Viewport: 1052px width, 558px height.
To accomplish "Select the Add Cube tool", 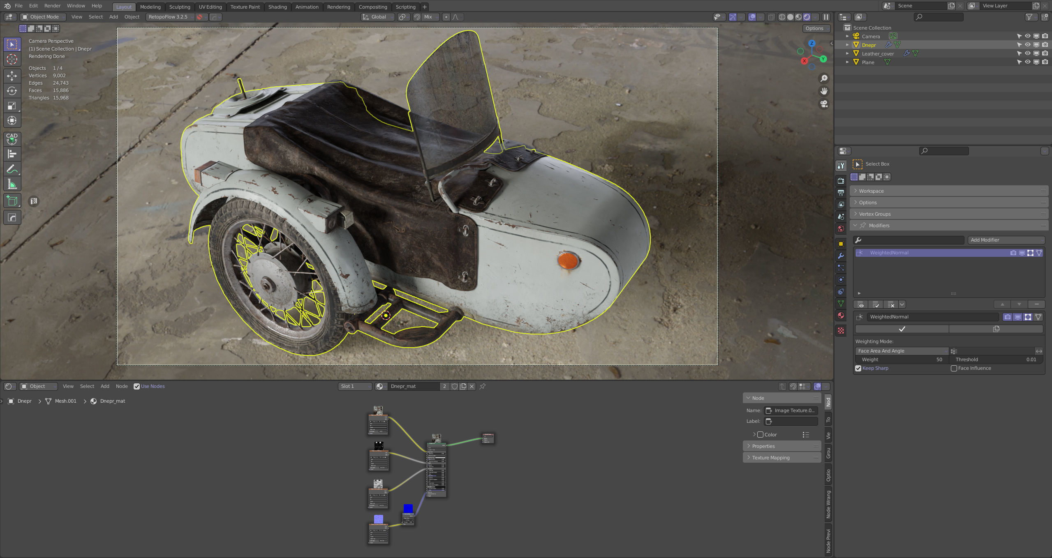I will [x=12, y=201].
